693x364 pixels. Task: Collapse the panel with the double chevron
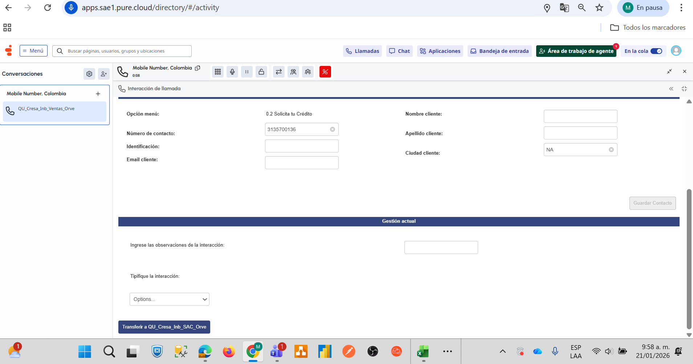[671, 89]
